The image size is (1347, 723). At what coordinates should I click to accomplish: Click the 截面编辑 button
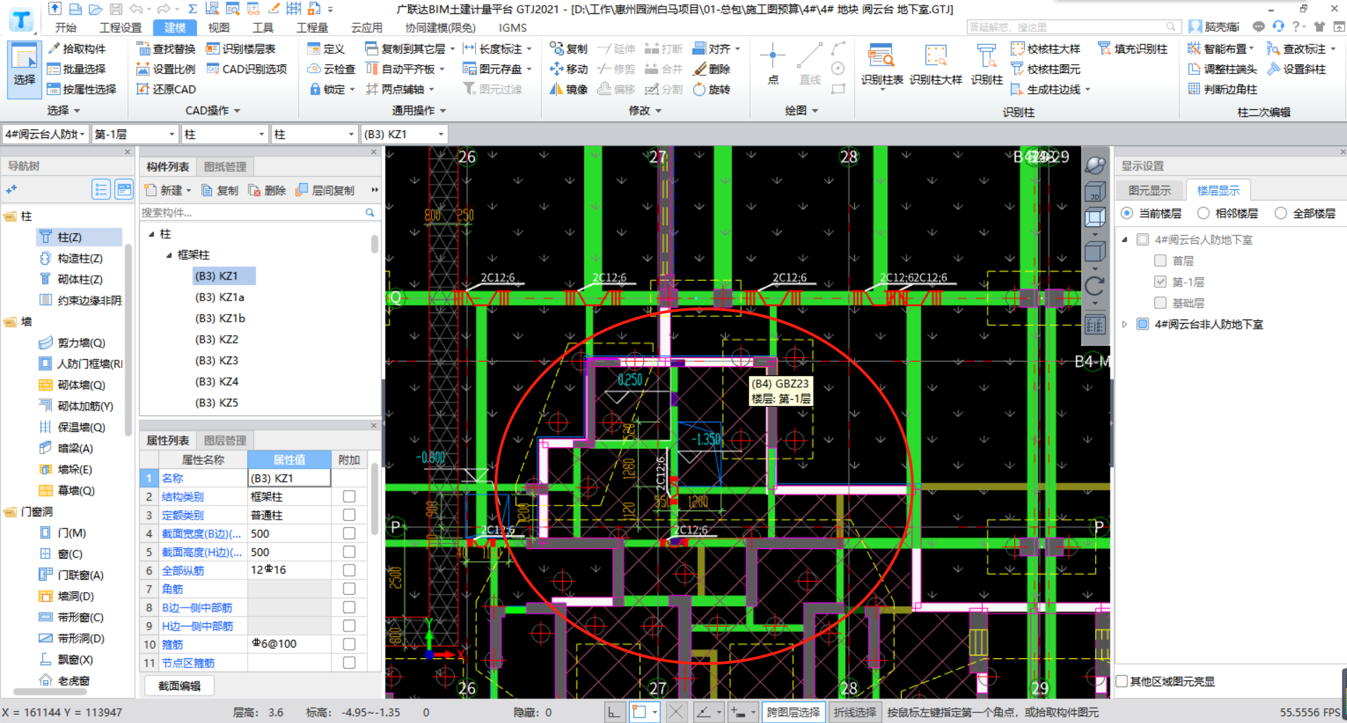(179, 686)
